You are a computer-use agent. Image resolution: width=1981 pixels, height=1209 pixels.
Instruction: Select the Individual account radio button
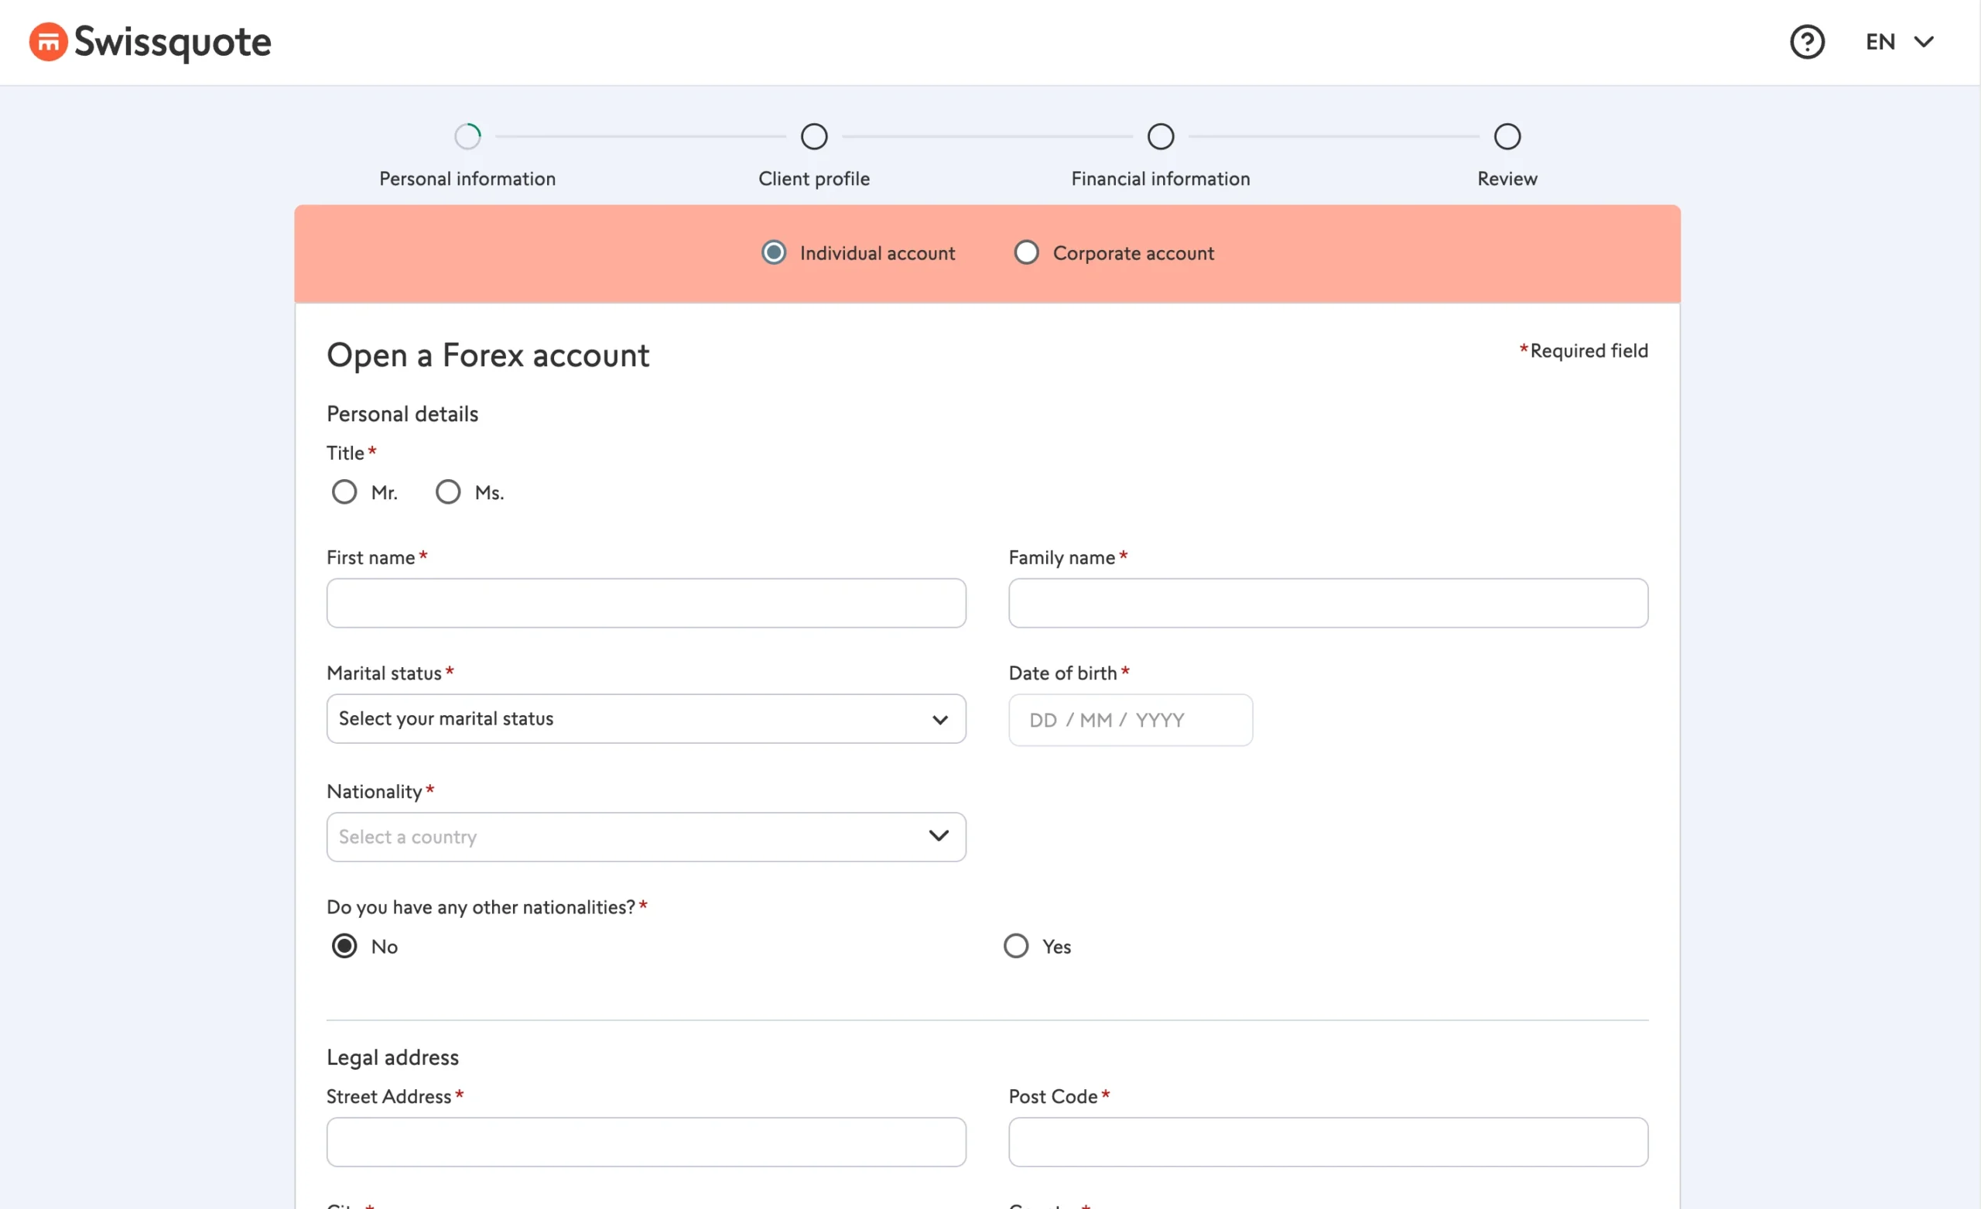[773, 252]
